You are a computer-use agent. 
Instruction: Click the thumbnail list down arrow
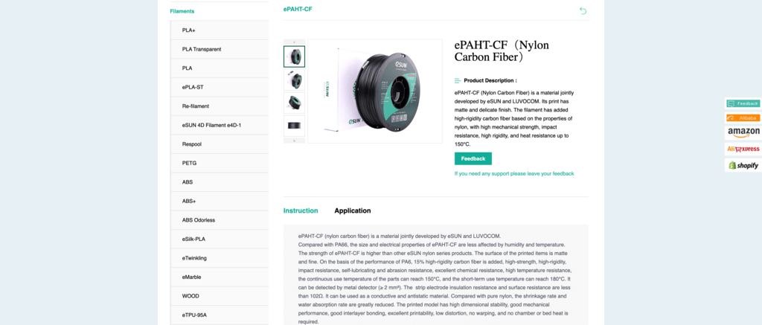pyautogui.click(x=294, y=141)
